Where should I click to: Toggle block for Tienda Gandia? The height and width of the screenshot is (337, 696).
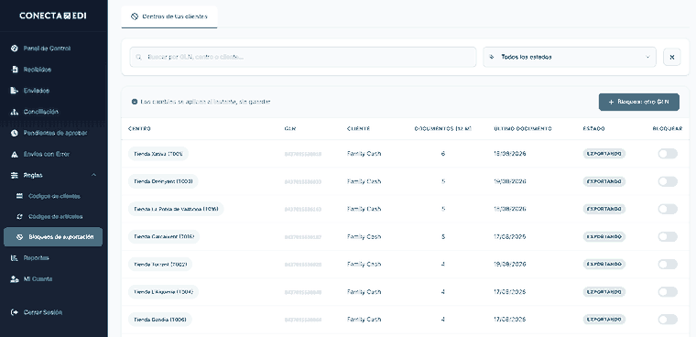coord(668,320)
